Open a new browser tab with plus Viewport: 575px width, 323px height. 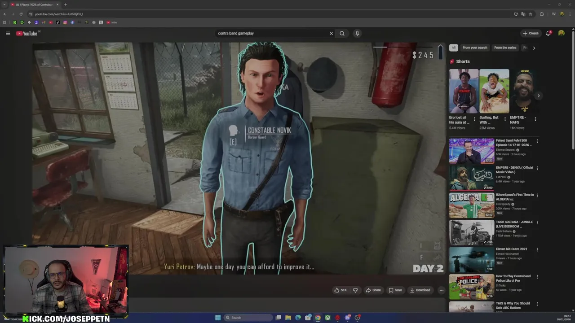(66, 4)
